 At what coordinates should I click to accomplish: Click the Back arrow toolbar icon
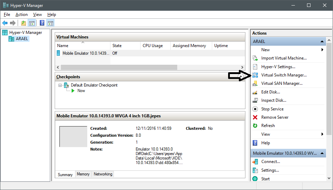(4, 23)
